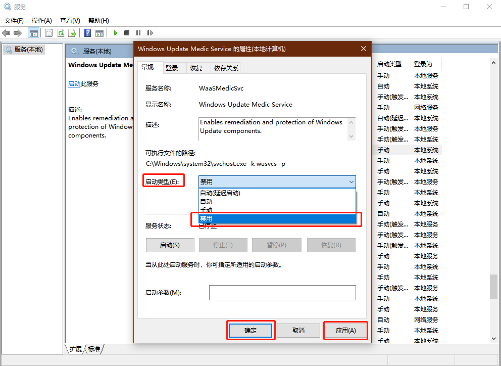This screenshot has width=501, height=366.
Task: Start the service using the green play icon
Action: pos(116,33)
